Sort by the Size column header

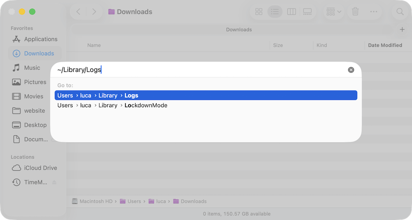click(x=278, y=45)
